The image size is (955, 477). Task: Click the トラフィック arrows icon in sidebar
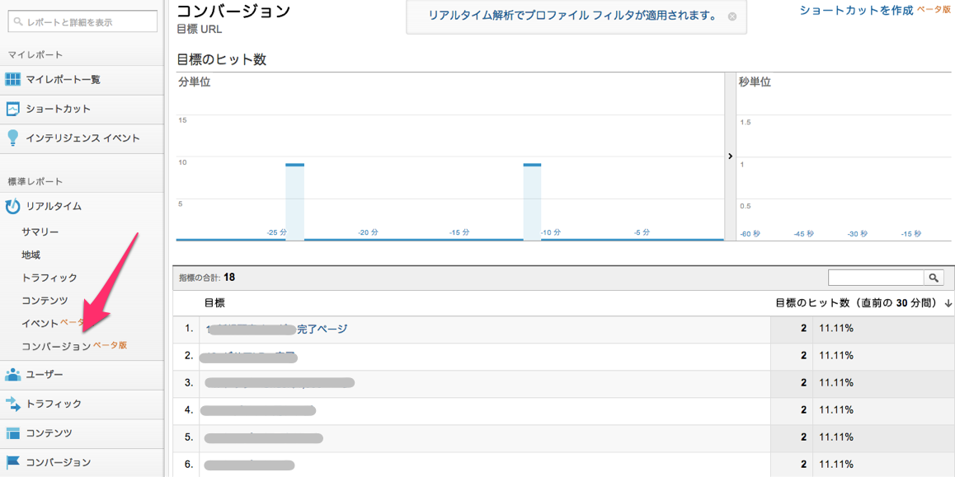coord(13,404)
